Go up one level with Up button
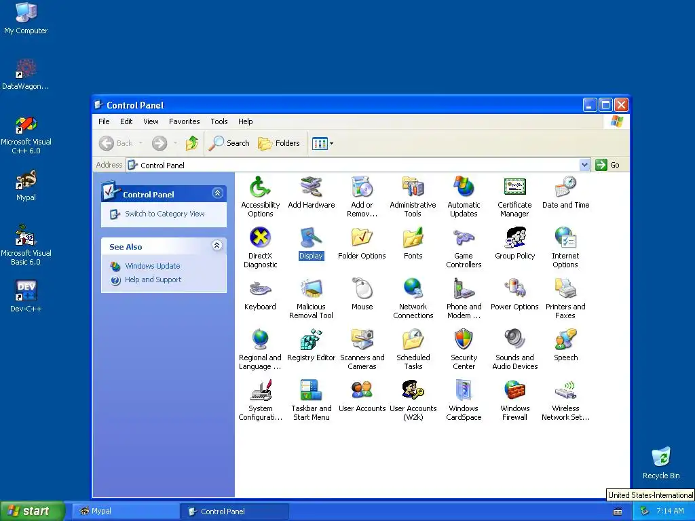This screenshot has height=521, width=695. (x=192, y=143)
